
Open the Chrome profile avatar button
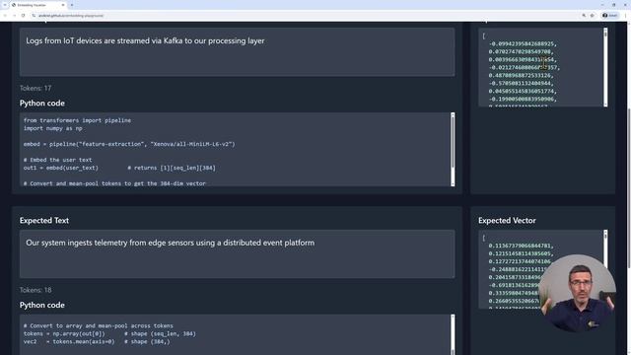(610, 16)
